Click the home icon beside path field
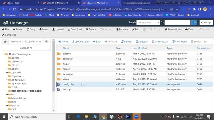 pos(5,41)
